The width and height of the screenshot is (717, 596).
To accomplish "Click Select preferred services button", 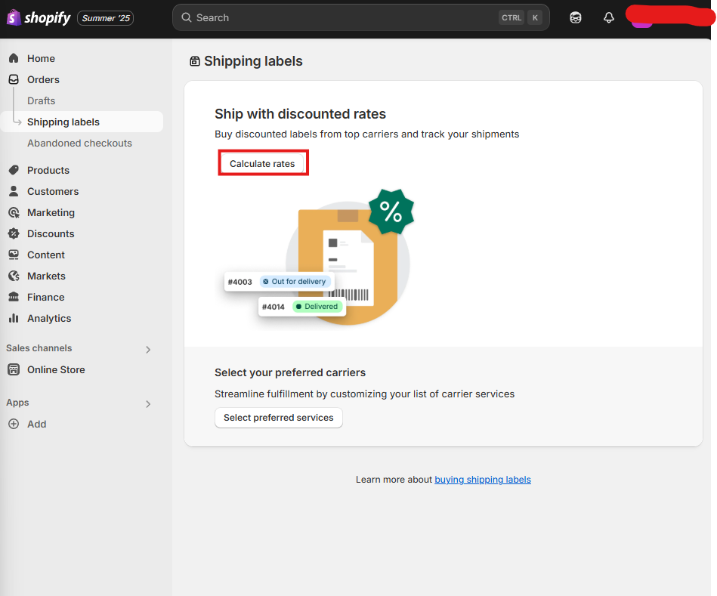I will pyautogui.click(x=279, y=417).
